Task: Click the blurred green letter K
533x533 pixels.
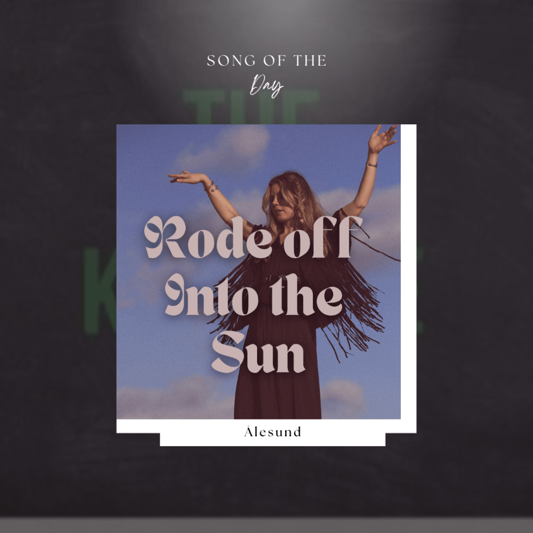Action: click(x=99, y=291)
